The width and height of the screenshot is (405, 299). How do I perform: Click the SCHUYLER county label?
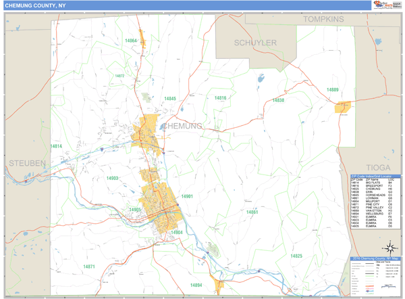pos(255,43)
